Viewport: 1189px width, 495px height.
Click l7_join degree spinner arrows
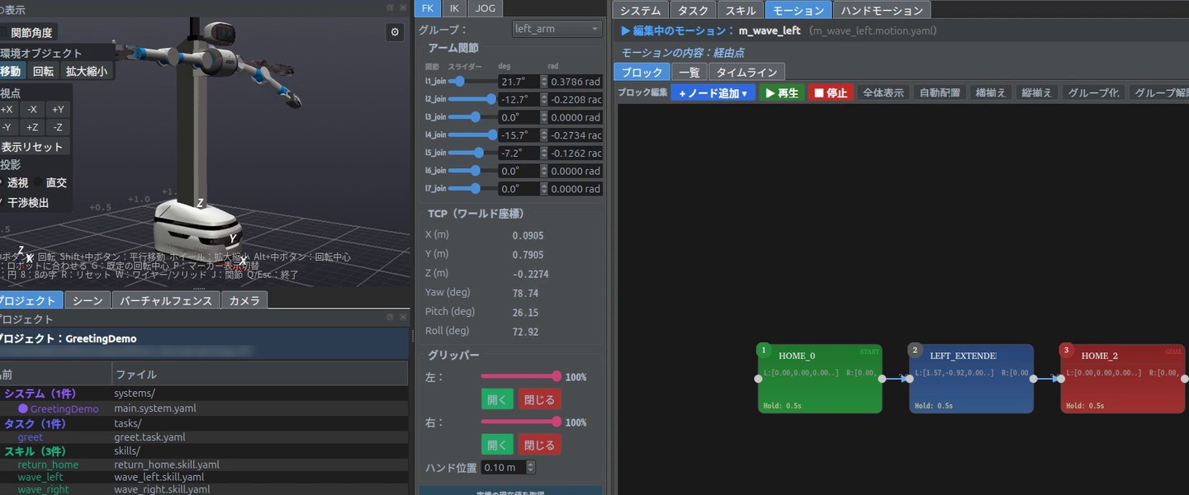tap(543, 189)
